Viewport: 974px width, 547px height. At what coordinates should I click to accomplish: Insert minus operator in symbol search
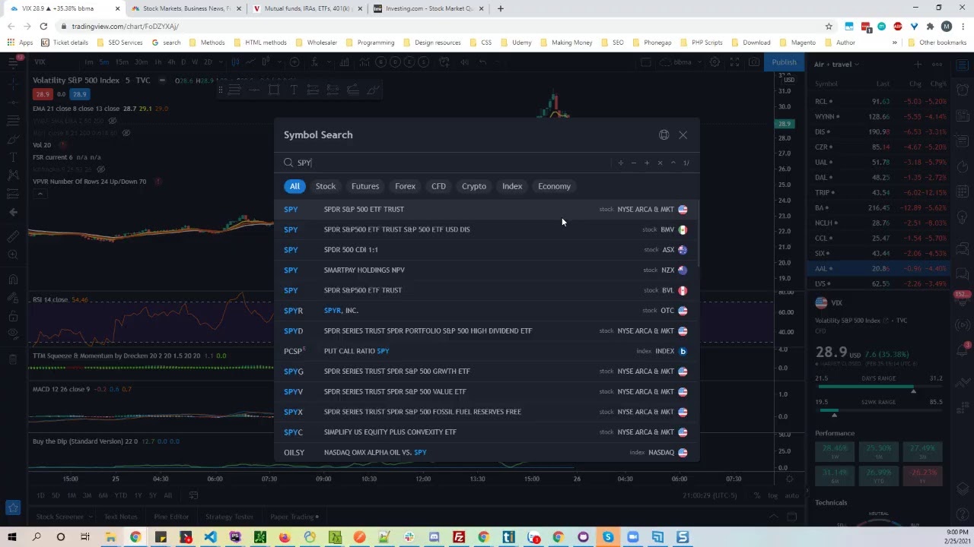click(x=633, y=163)
